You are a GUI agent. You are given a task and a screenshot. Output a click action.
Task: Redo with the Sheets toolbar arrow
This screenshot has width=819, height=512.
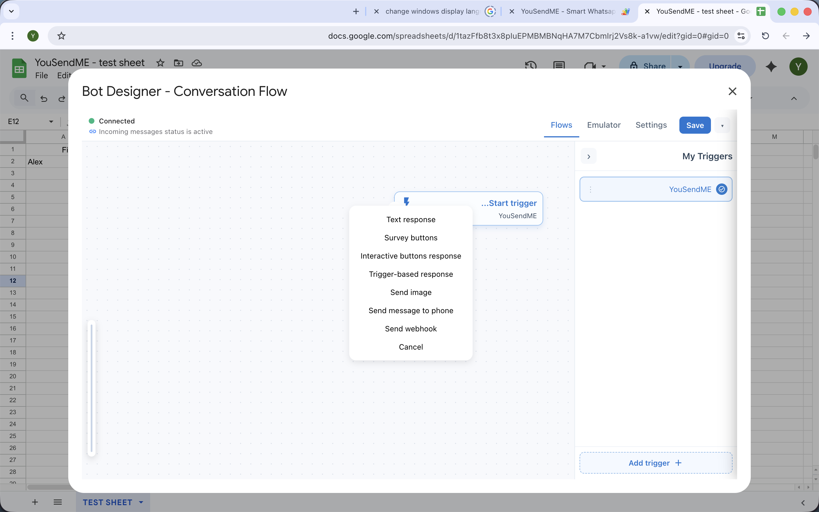[62, 98]
